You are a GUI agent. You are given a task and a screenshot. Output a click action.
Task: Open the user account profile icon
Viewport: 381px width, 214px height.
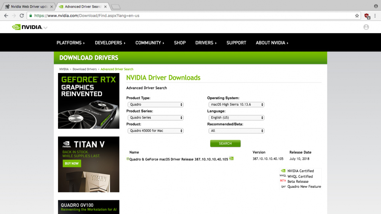[366, 27]
